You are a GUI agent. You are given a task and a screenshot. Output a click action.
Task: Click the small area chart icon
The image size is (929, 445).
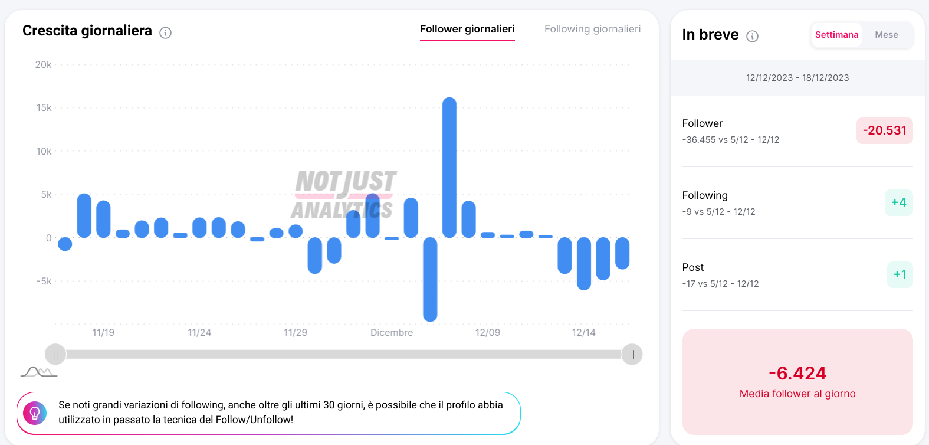pos(39,372)
